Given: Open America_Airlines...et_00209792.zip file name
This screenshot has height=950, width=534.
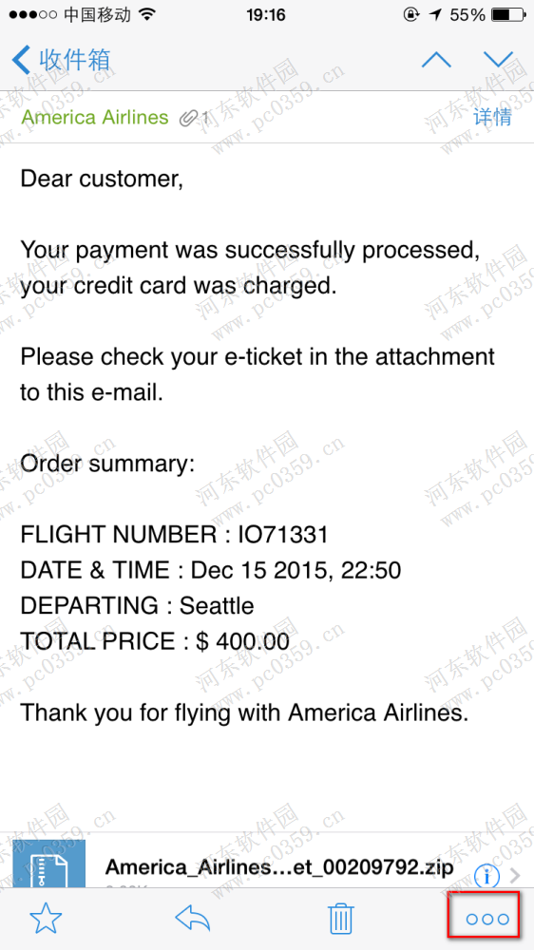Looking at the screenshot, I should click(279, 867).
